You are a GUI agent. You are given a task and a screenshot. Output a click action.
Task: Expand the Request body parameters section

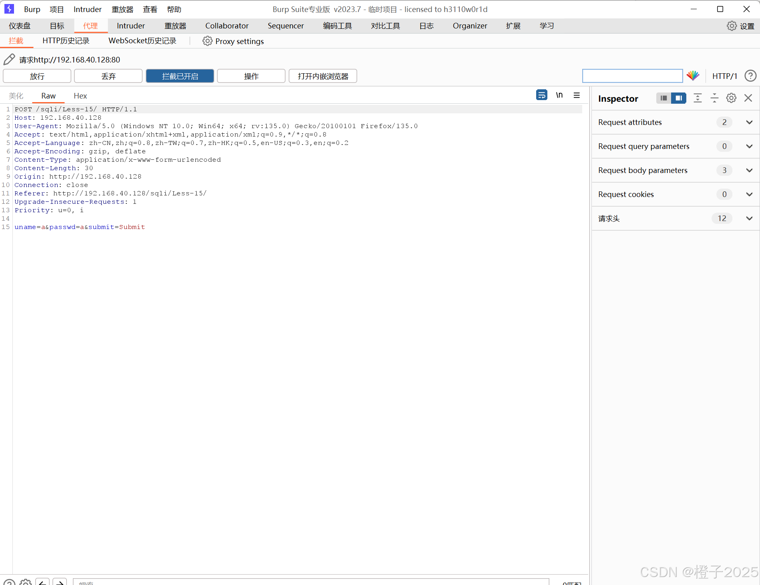pyautogui.click(x=749, y=170)
